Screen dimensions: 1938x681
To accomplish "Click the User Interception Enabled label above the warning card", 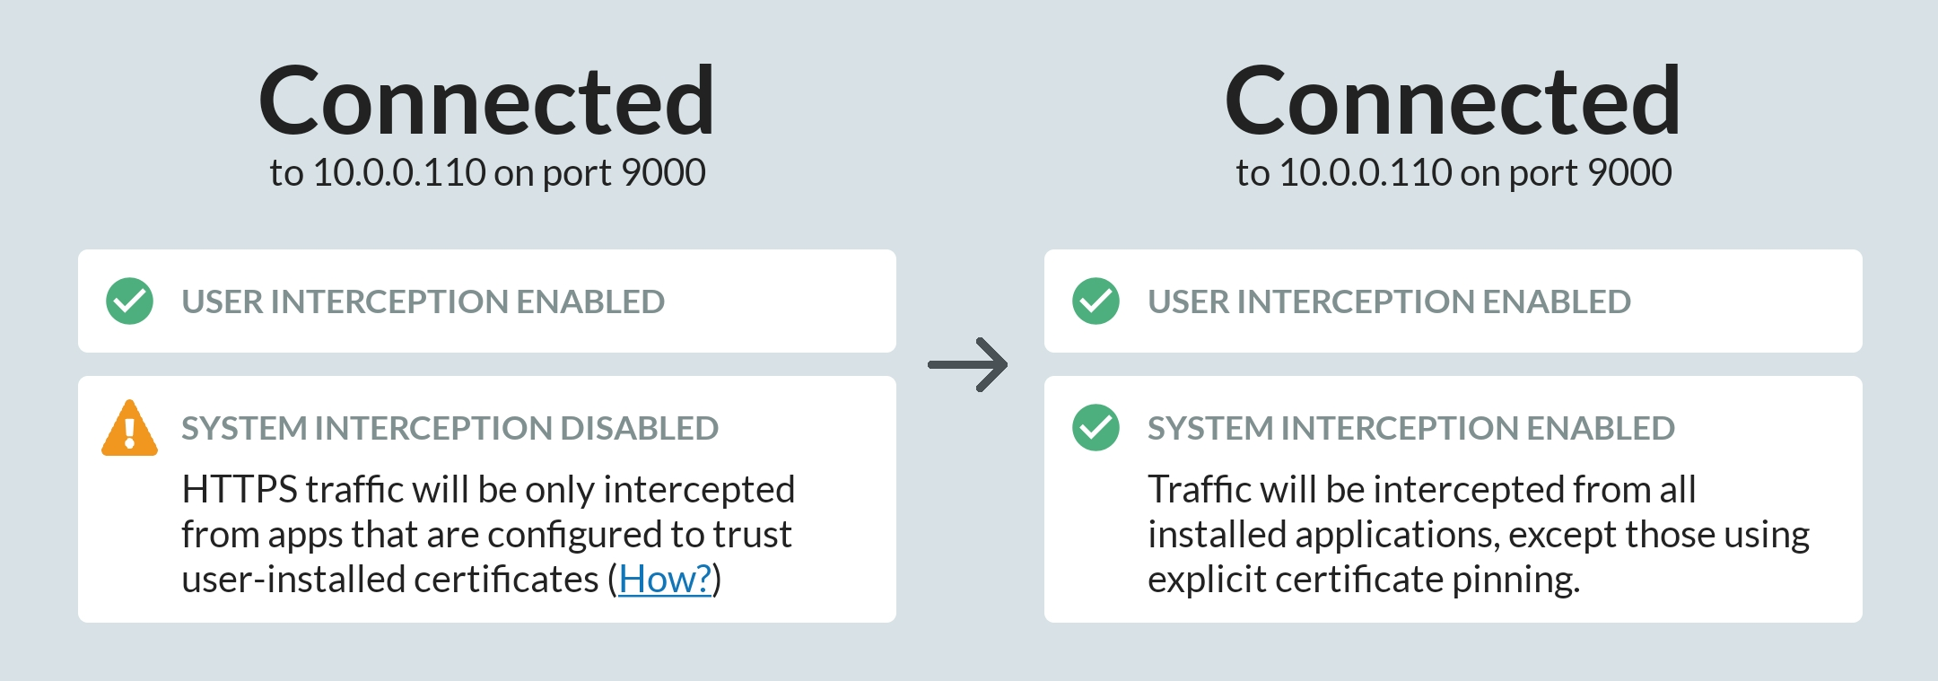I will coord(423,301).
